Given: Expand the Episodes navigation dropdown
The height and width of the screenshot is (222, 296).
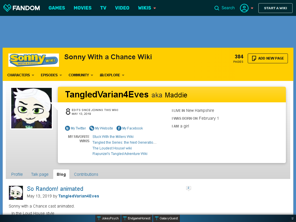Looking at the screenshot, I should pos(51,75).
